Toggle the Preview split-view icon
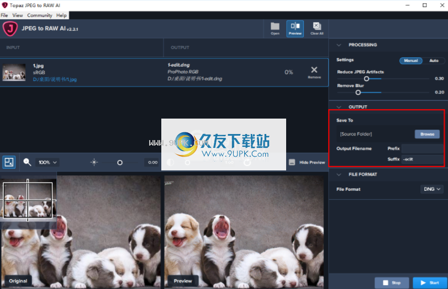This screenshot has height=289, width=448. [x=295, y=29]
